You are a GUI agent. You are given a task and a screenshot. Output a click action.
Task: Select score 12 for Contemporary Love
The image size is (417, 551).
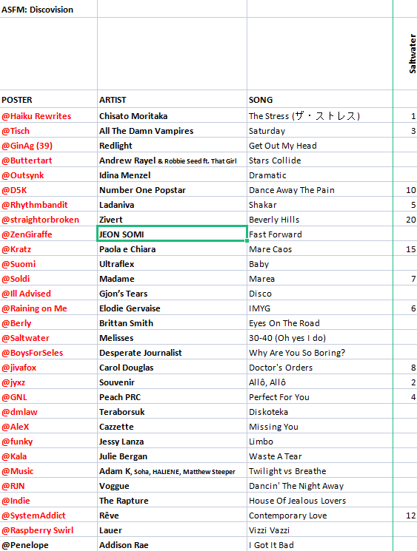point(405,515)
